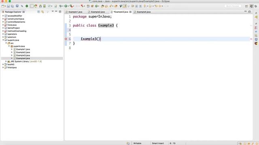Maximize the editor area
Image resolution: width=259 pixels, height=145 pixels.
click(249, 12)
